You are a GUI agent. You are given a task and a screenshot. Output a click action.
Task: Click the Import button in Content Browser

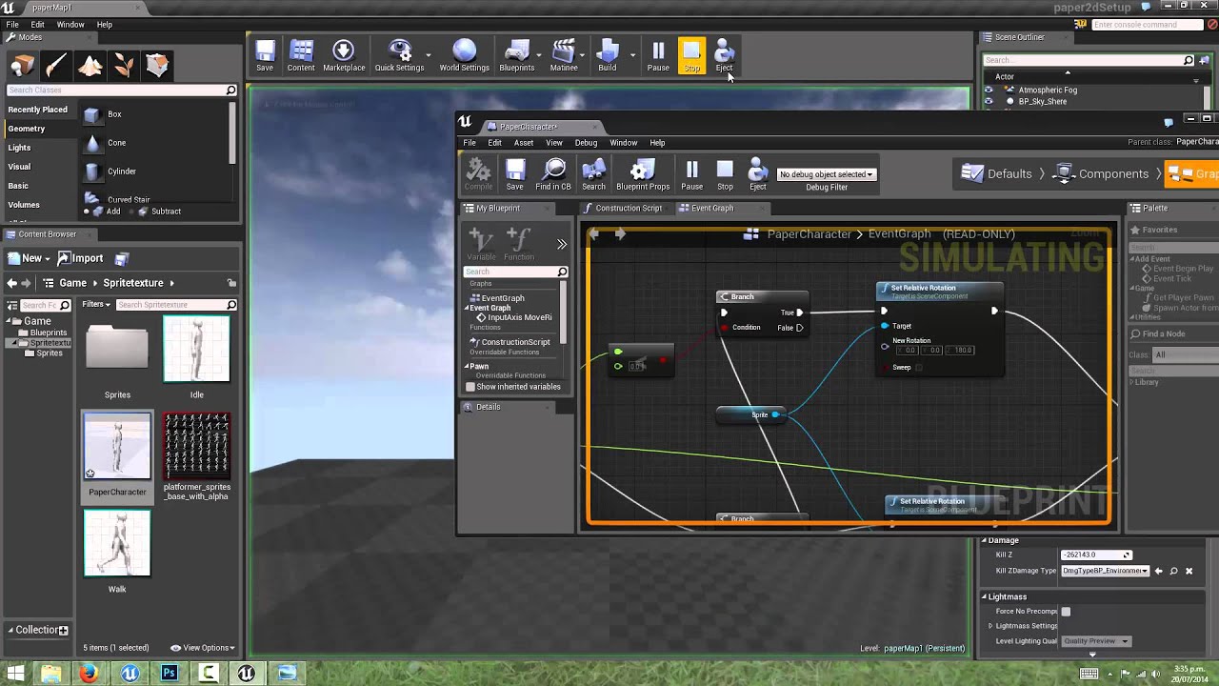(x=81, y=258)
